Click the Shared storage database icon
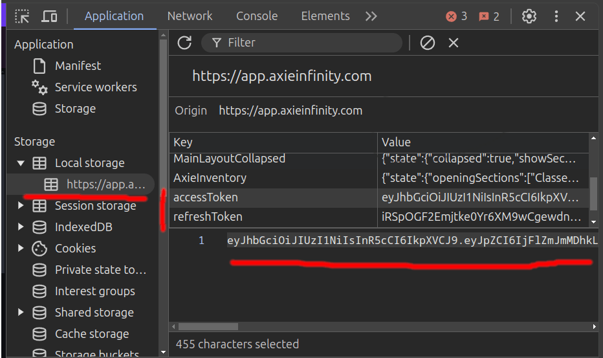The height and width of the screenshot is (358, 603). 39,313
